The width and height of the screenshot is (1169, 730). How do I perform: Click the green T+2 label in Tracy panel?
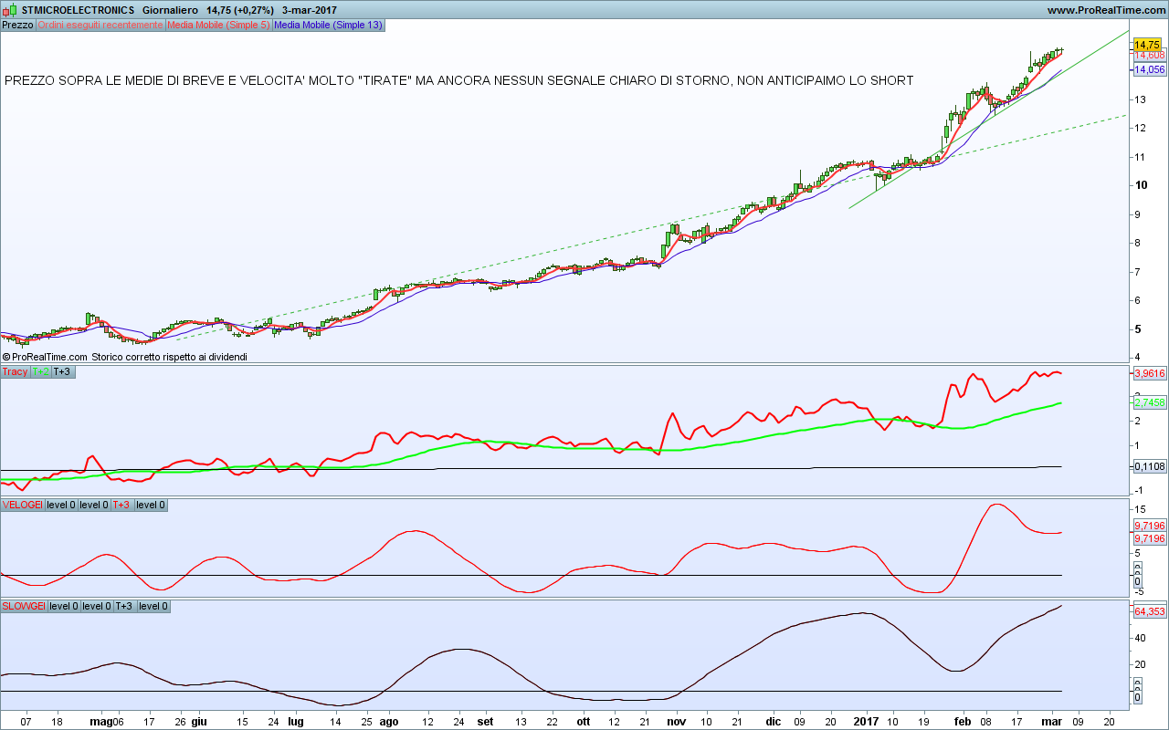(41, 371)
